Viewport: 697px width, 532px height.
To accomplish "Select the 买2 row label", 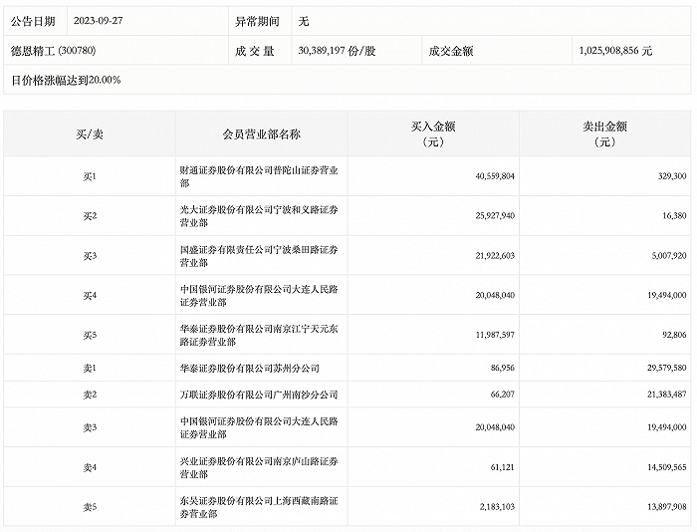I will (90, 216).
